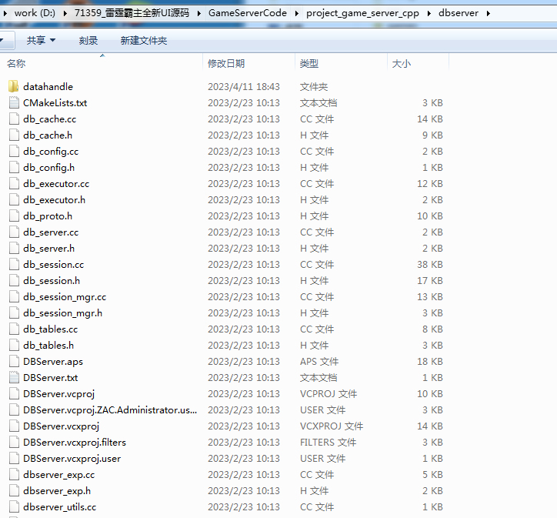Click the DBServer.vcxproj file icon

pyautogui.click(x=13, y=426)
